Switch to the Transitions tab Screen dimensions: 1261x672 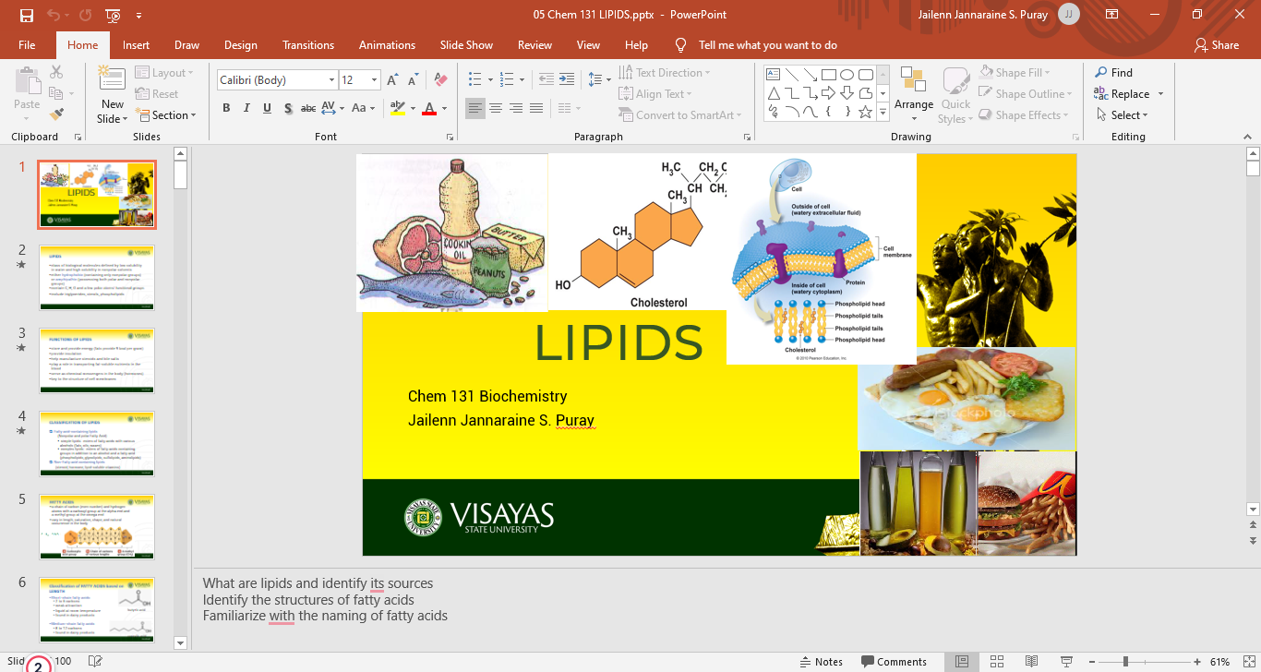pyautogui.click(x=308, y=45)
